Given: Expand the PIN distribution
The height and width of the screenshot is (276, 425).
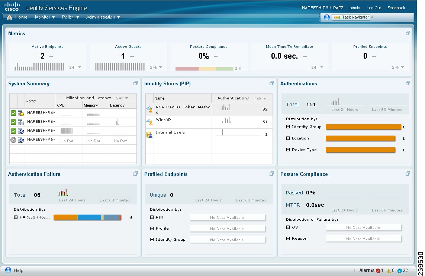Looking at the screenshot, I should (x=152, y=217).
